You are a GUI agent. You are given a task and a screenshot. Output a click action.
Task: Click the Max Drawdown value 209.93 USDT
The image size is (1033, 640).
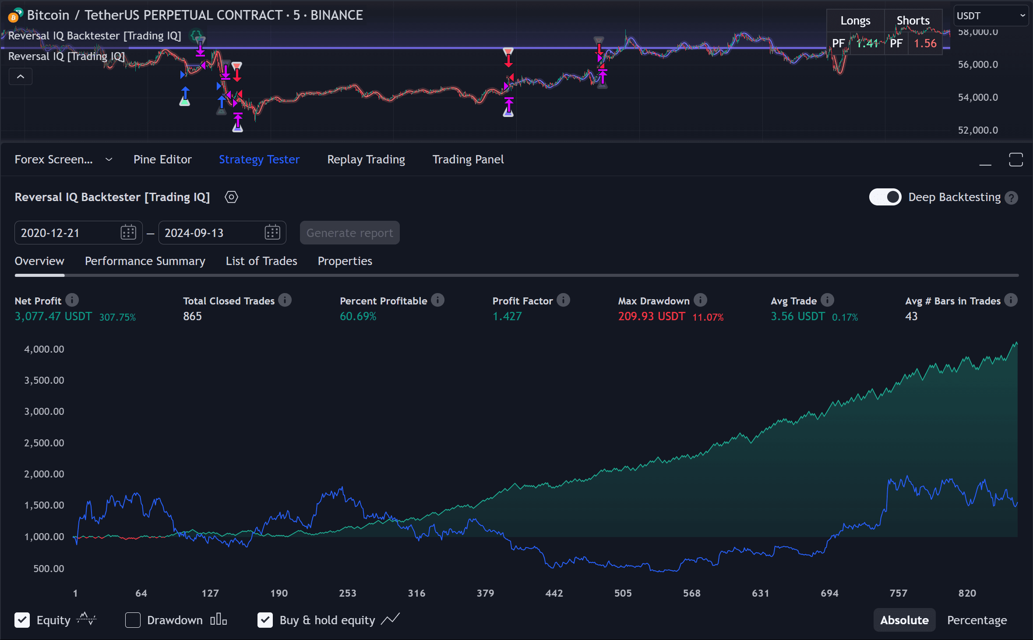coord(652,316)
